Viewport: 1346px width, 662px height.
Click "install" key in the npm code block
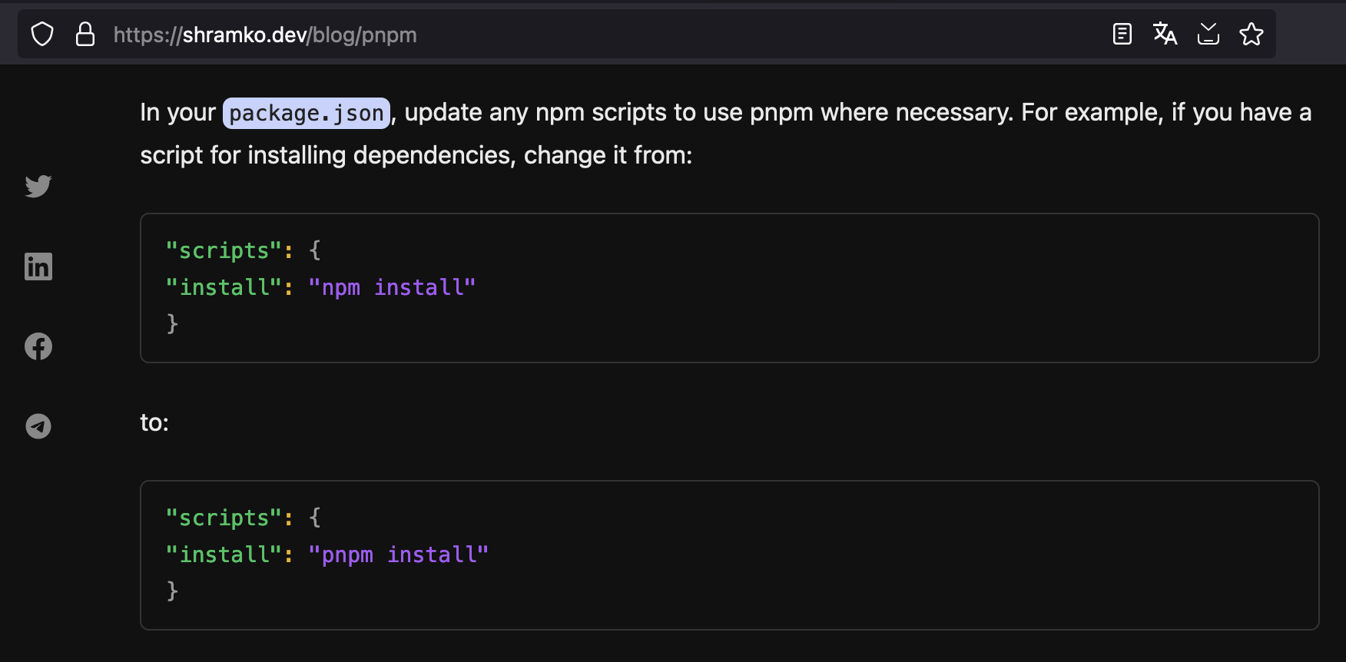pyautogui.click(x=224, y=287)
